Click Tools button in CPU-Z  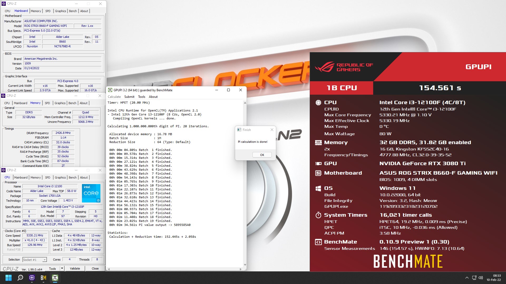(52, 268)
